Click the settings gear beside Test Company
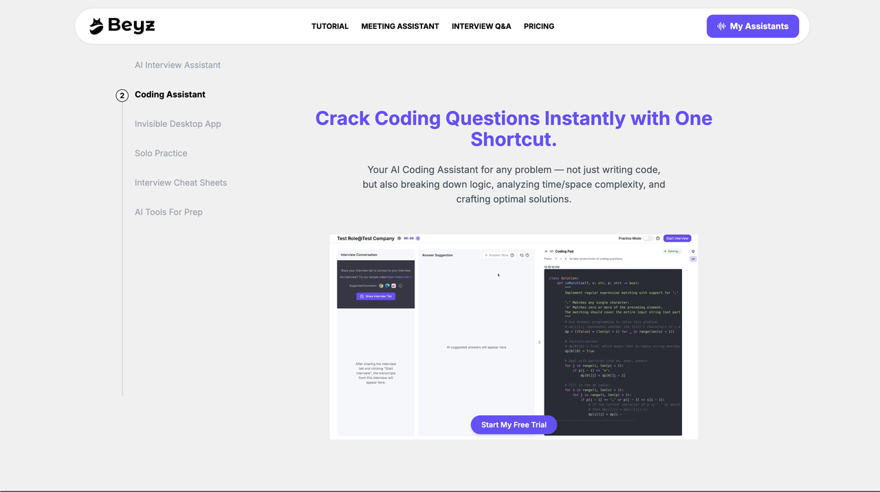 (399, 239)
